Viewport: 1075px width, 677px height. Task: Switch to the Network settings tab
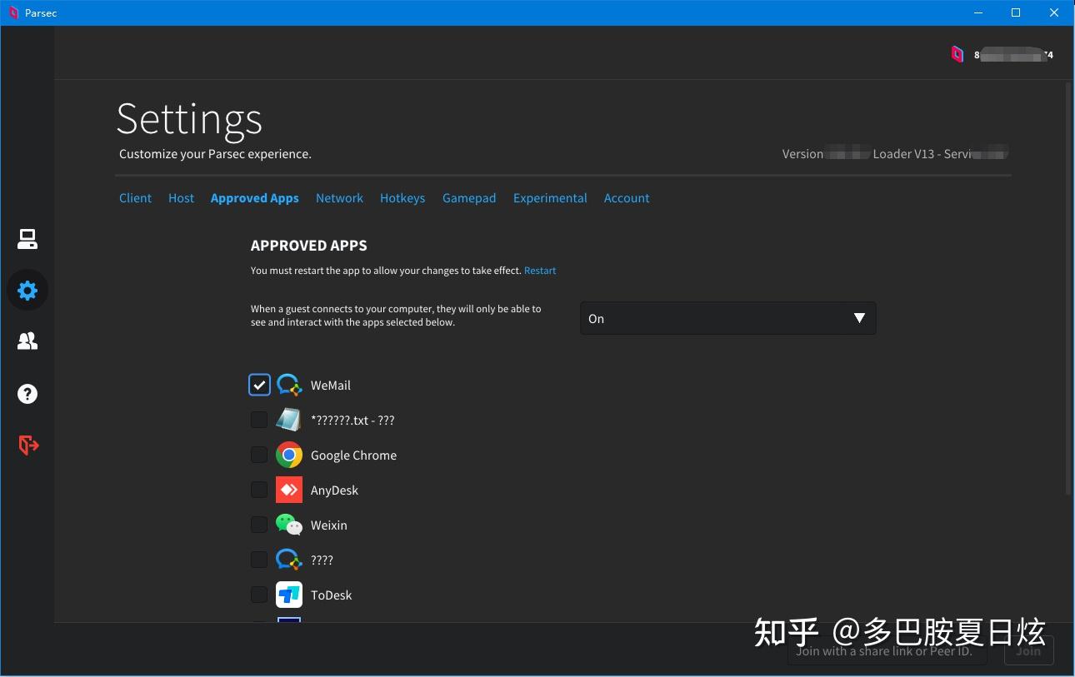point(339,197)
